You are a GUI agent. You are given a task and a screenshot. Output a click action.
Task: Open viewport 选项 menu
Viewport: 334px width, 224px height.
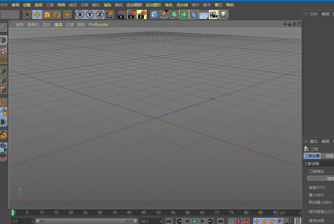coord(58,25)
